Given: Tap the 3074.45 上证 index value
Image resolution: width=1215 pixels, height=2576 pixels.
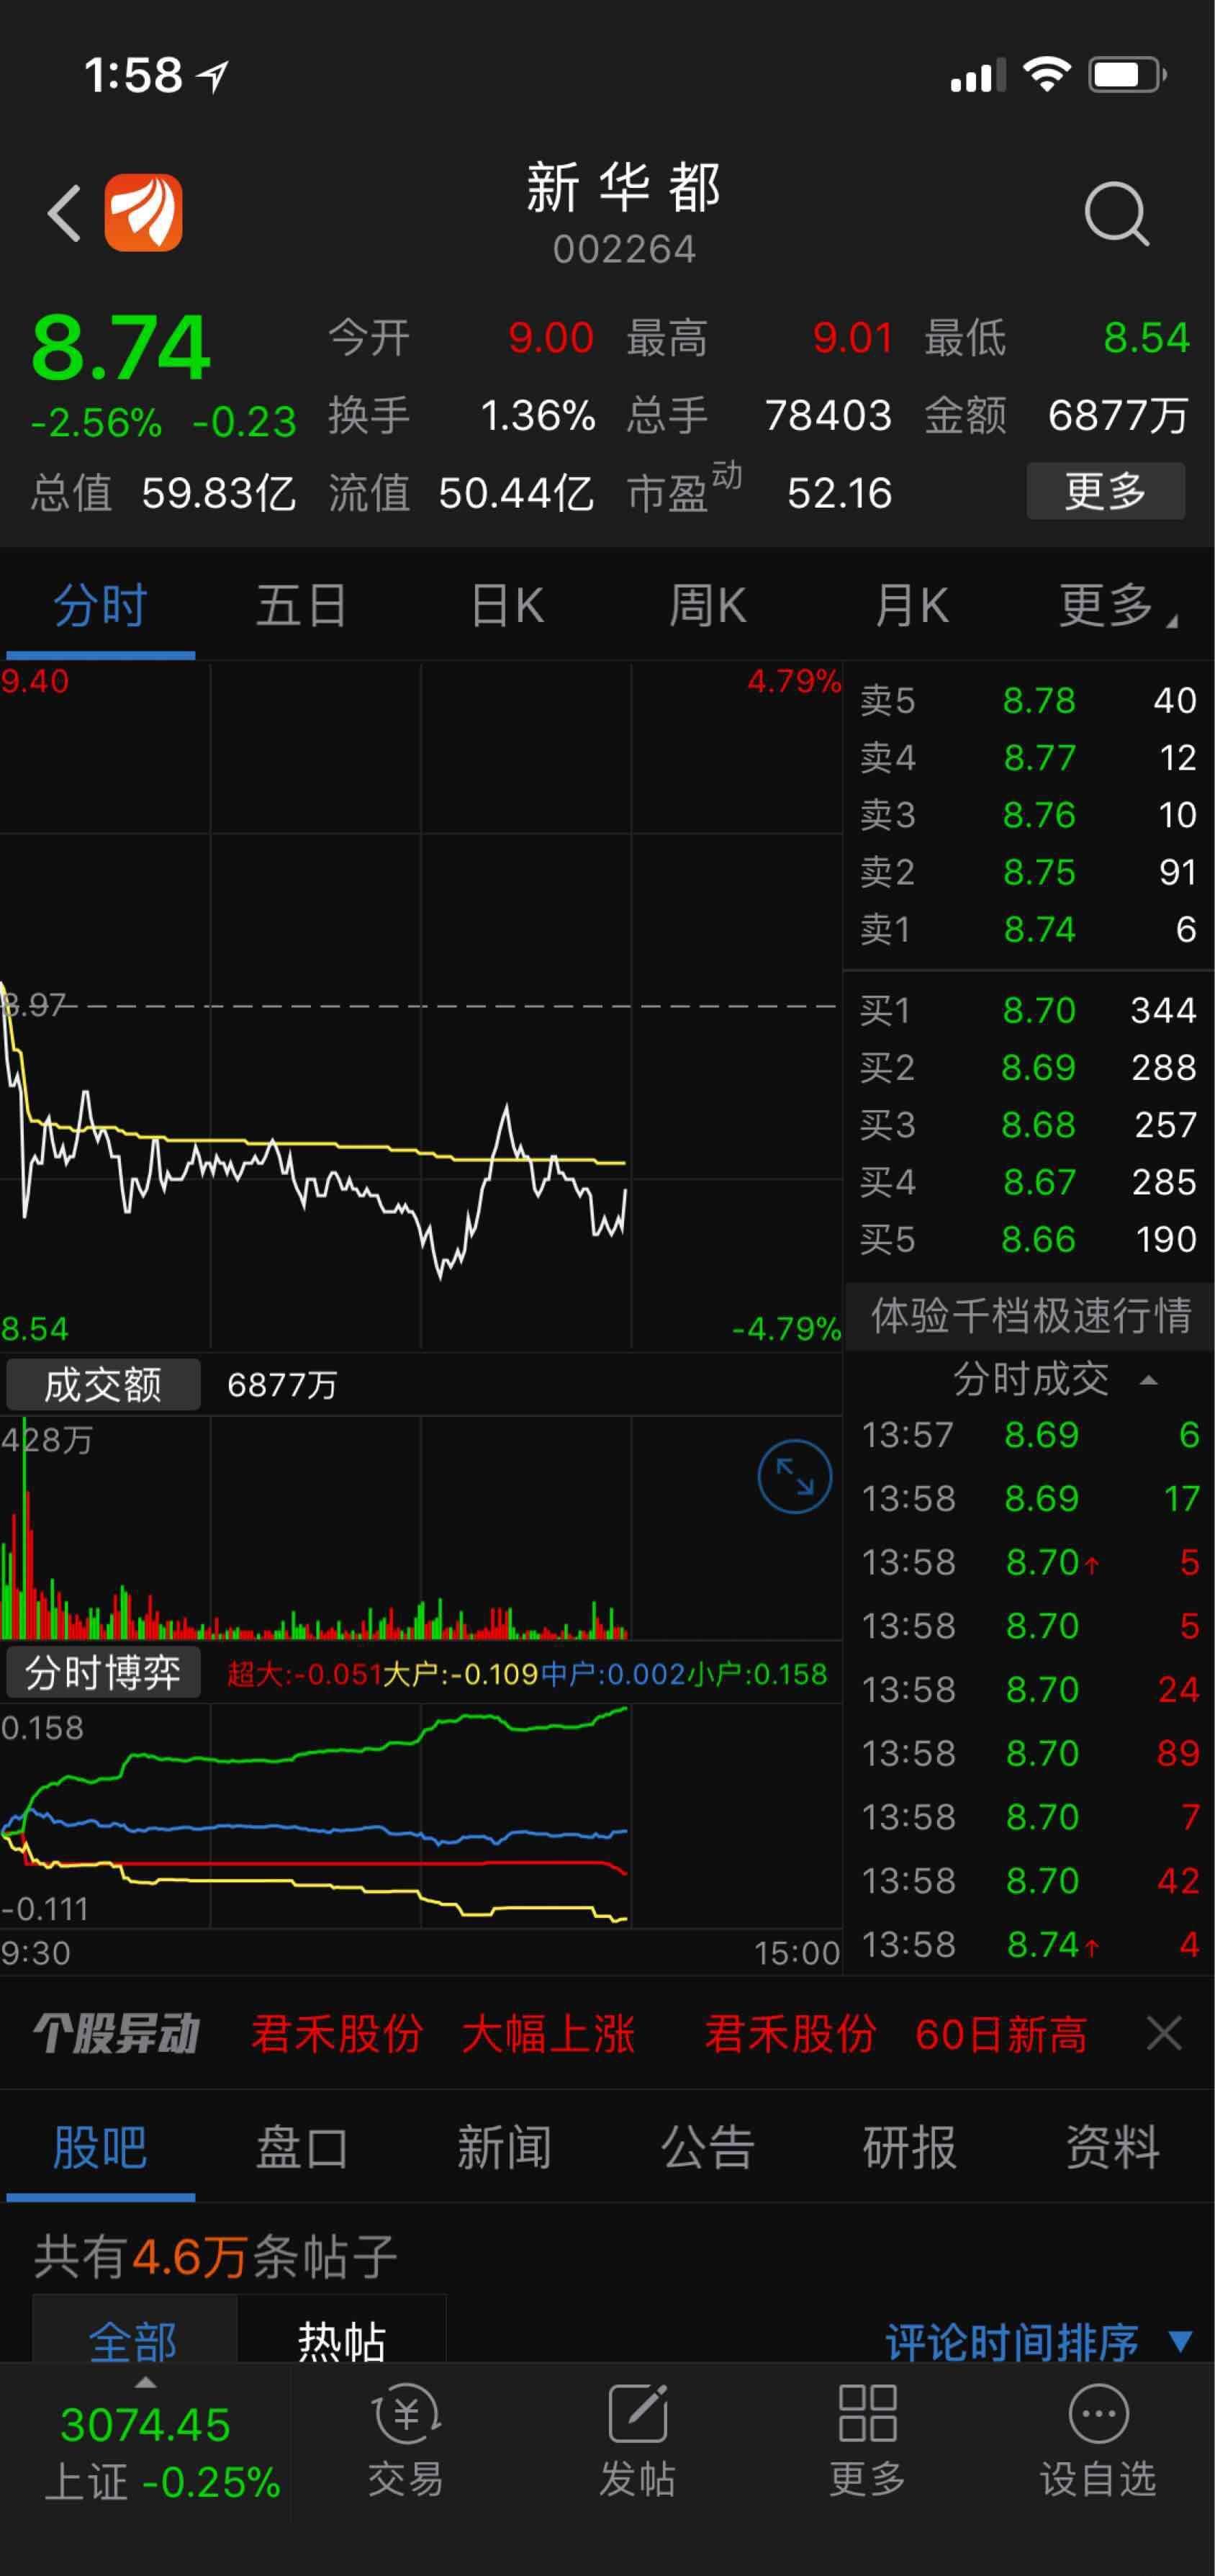Looking at the screenshot, I should 146,2425.
